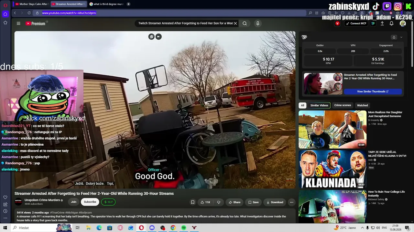
Task: Click the upload arrow icon in the YouTube header
Action: (382, 24)
